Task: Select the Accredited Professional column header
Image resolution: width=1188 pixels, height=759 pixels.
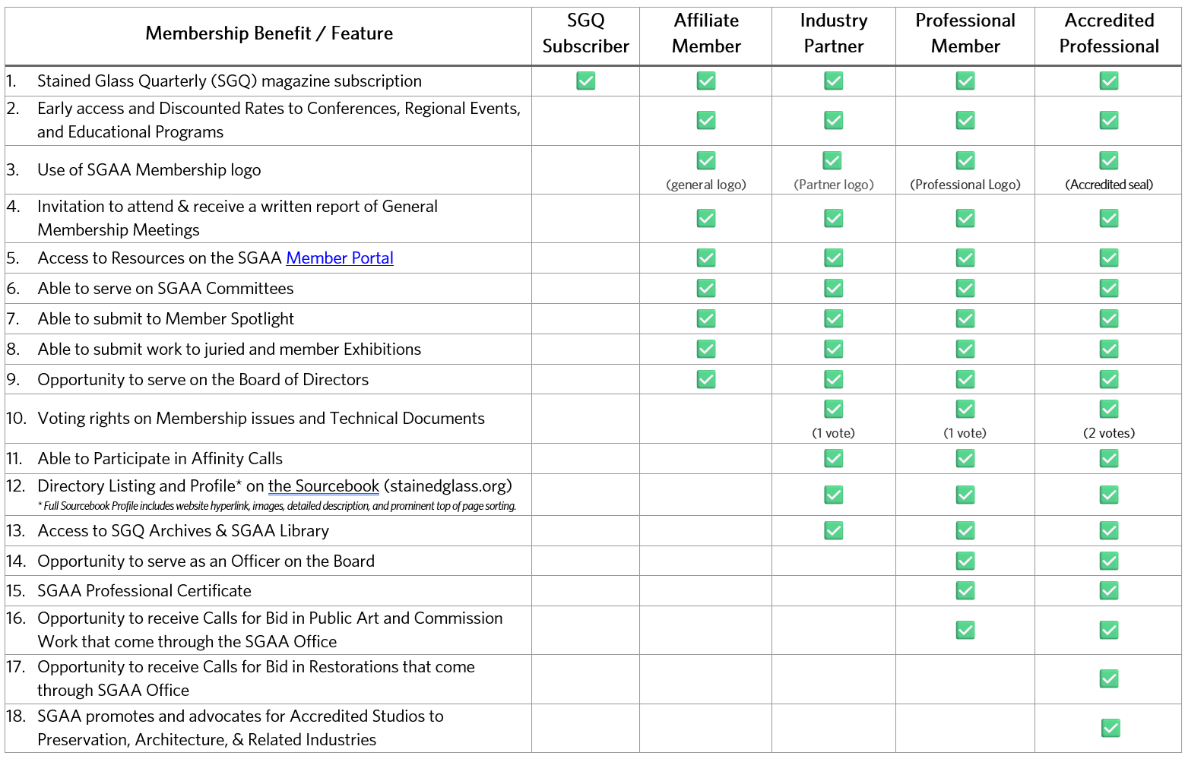Action: (1108, 33)
